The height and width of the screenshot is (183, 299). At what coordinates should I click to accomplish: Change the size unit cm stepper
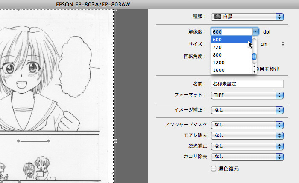coord(283,44)
